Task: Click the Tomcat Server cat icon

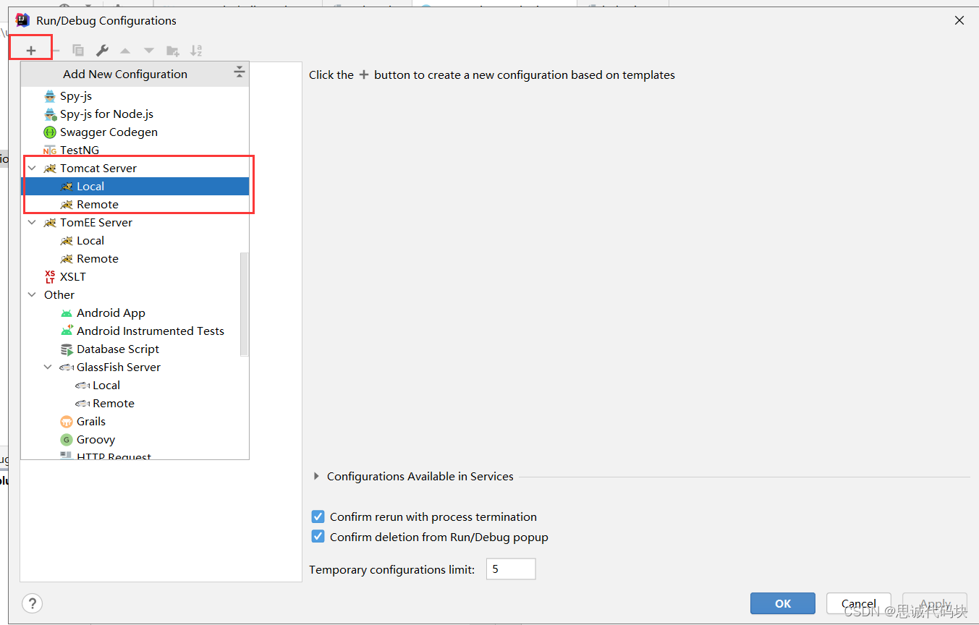Action: (50, 169)
